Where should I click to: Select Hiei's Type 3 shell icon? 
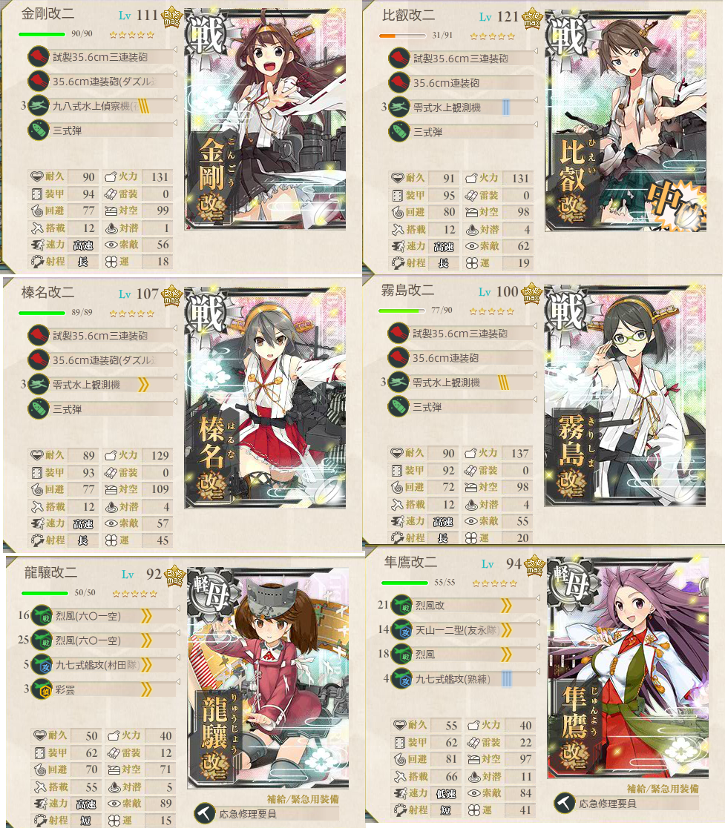[x=398, y=132]
